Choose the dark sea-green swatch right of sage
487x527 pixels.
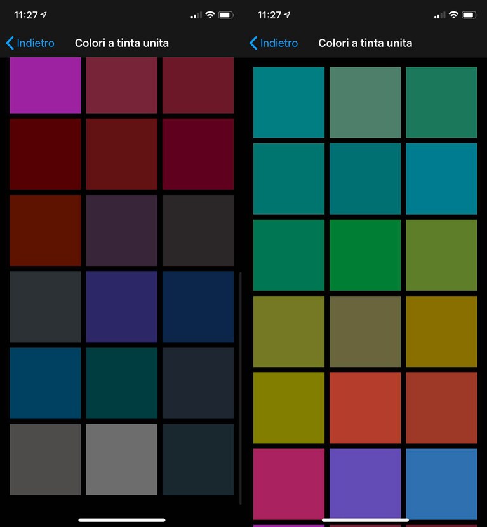click(441, 102)
